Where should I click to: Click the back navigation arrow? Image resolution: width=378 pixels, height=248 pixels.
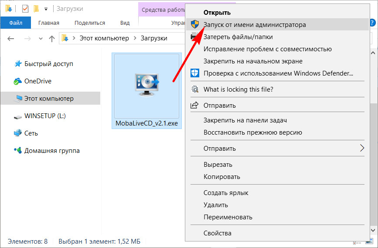(11, 38)
